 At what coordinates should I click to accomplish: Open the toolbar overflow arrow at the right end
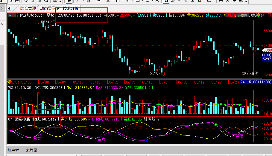246,1
